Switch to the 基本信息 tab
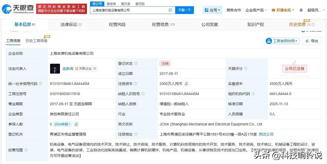This screenshot has height=164, width=327. 25,24
